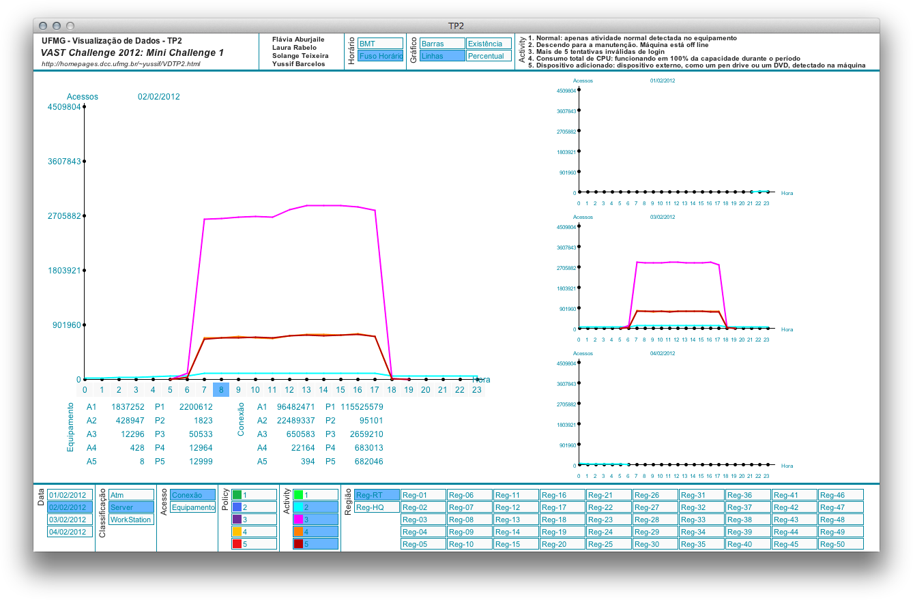
Task: Toggle Activity 4 orange filter
Action: tap(315, 532)
